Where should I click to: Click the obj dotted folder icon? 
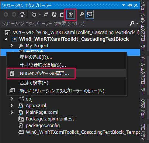pos(21,99)
